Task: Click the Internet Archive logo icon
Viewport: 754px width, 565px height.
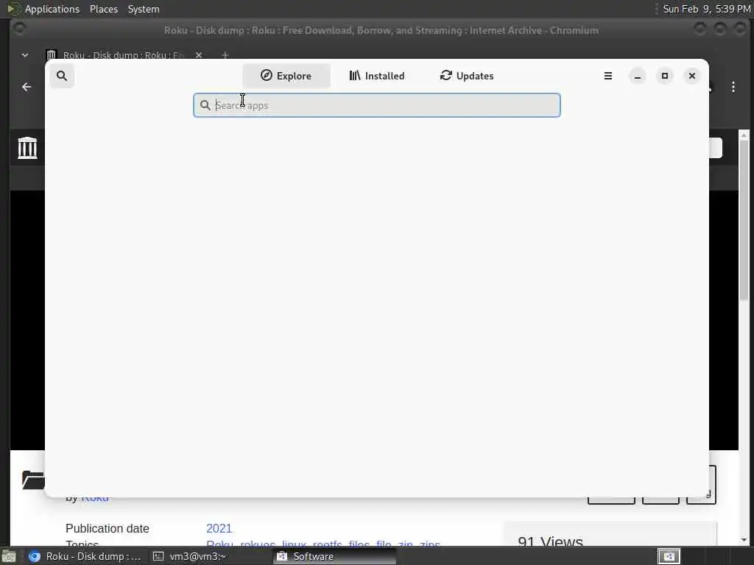Action: (x=27, y=147)
